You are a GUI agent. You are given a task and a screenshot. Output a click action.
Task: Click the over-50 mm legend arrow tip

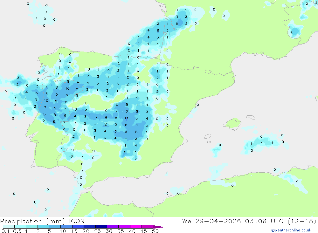tap(159, 227)
